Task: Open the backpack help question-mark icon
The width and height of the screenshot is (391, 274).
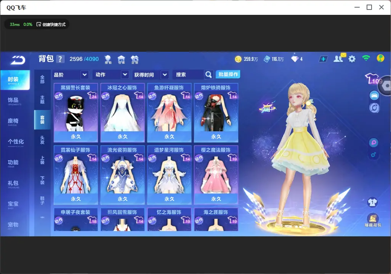Action: click(60, 59)
